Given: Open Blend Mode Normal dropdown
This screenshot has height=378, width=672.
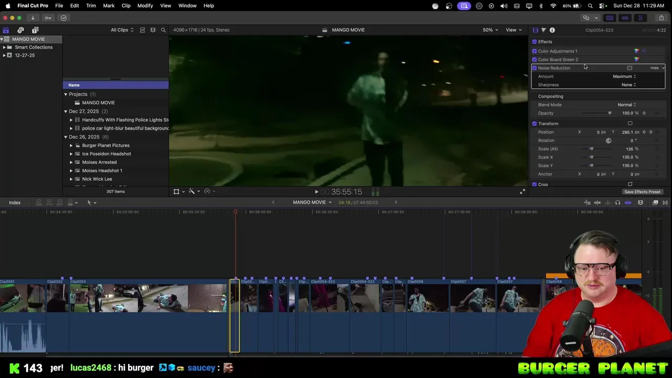Looking at the screenshot, I should pos(626,104).
